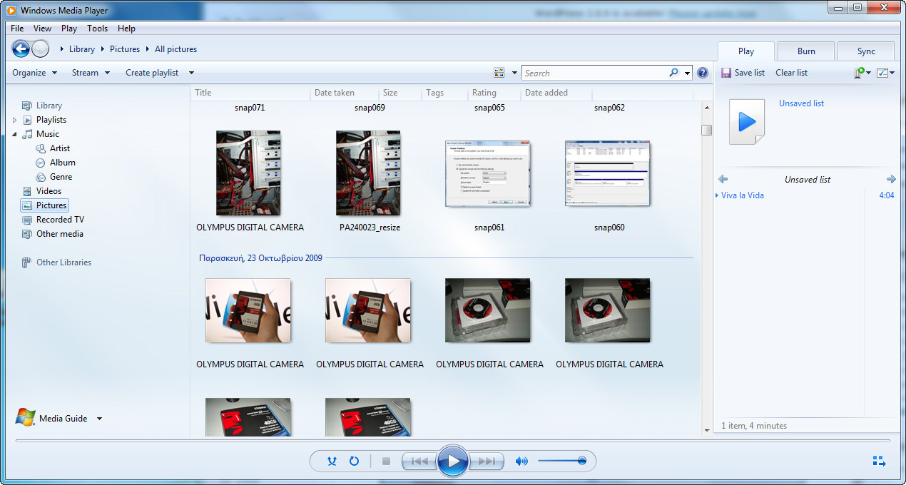Click the Clear list button
The width and height of the screenshot is (906, 485).
pyautogui.click(x=791, y=73)
